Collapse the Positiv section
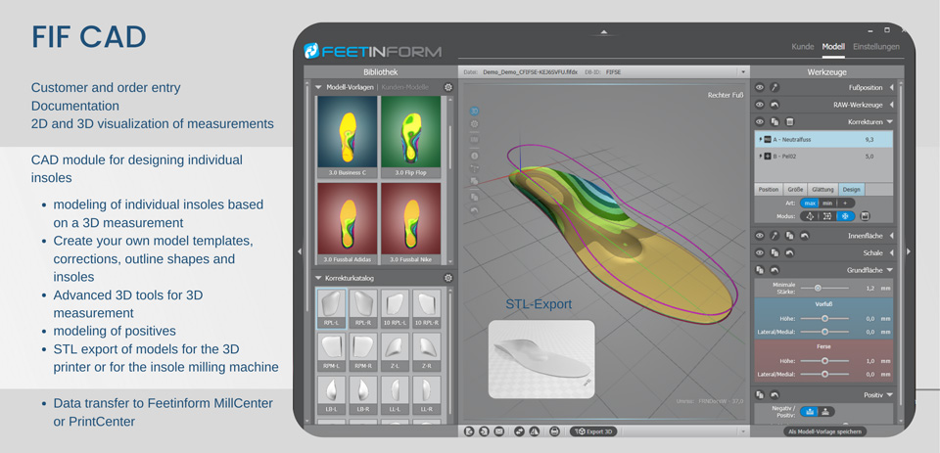The width and height of the screenshot is (940, 453). tap(890, 395)
